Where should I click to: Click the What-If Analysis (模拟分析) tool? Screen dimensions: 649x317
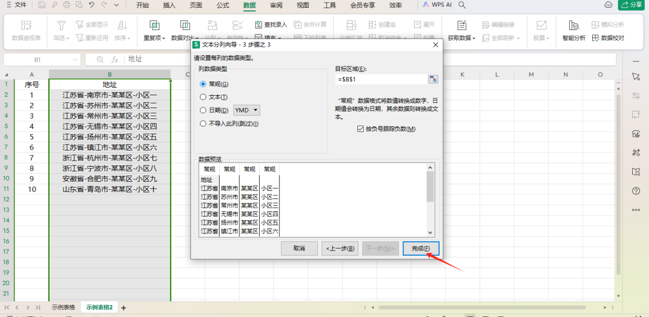click(x=608, y=24)
